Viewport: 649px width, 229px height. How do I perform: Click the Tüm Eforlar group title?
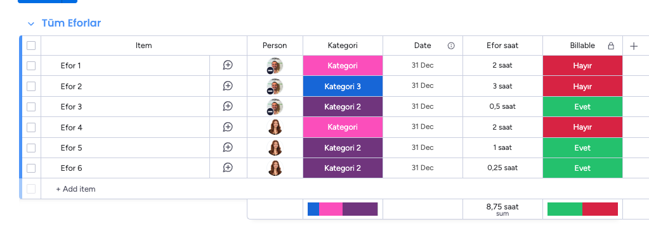coord(71,23)
